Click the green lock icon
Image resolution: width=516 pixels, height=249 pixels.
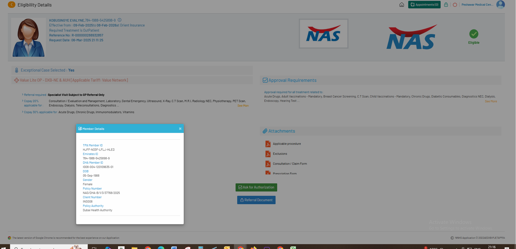(446, 5)
